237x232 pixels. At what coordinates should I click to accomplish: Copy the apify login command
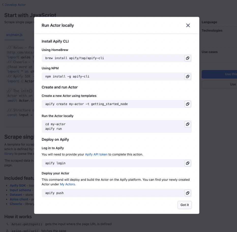[x=187, y=163]
